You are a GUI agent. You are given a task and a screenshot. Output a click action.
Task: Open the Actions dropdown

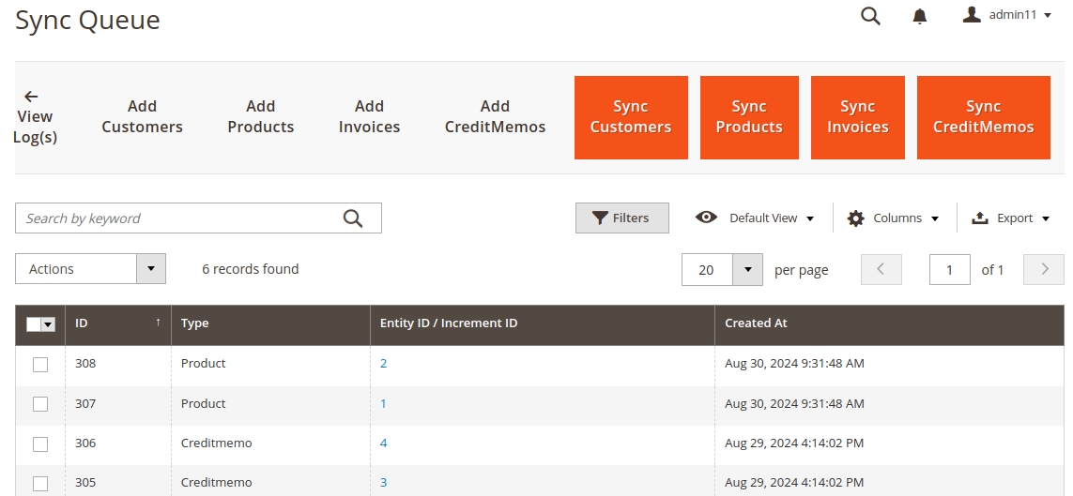coord(90,269)
